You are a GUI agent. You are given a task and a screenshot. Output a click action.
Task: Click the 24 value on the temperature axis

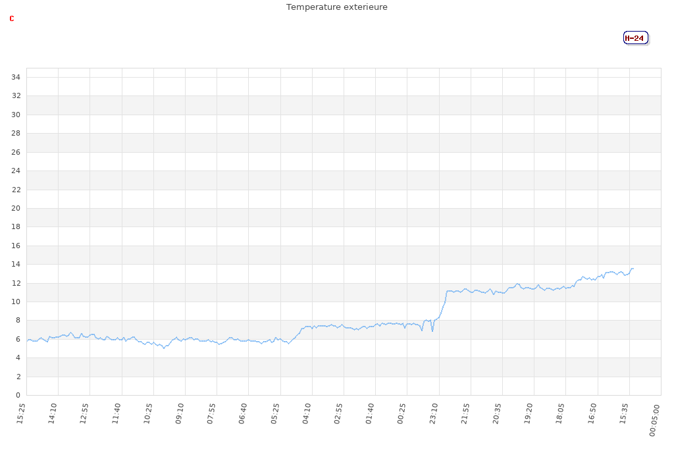pos(16,171)
